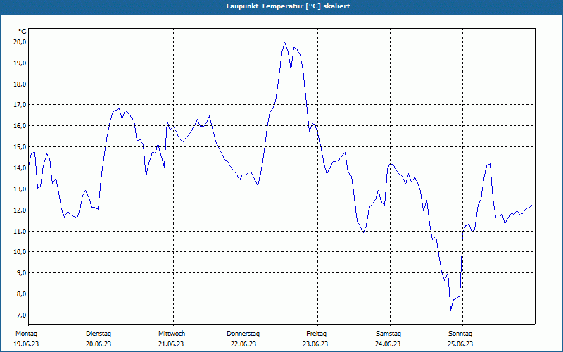Click the date 19.06.23
The image size is (563, 352).
[26, 344]
